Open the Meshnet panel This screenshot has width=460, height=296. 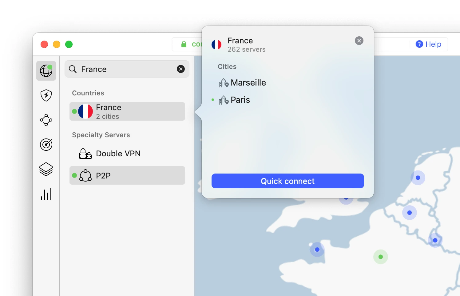tap(46, 120)
